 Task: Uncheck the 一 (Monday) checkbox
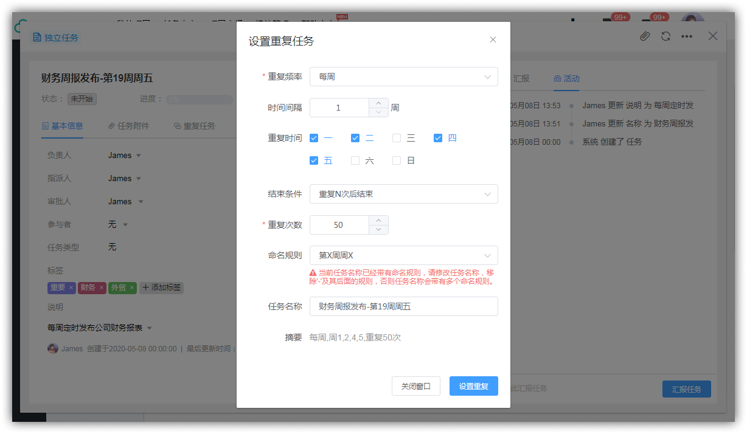coord(314,138)
